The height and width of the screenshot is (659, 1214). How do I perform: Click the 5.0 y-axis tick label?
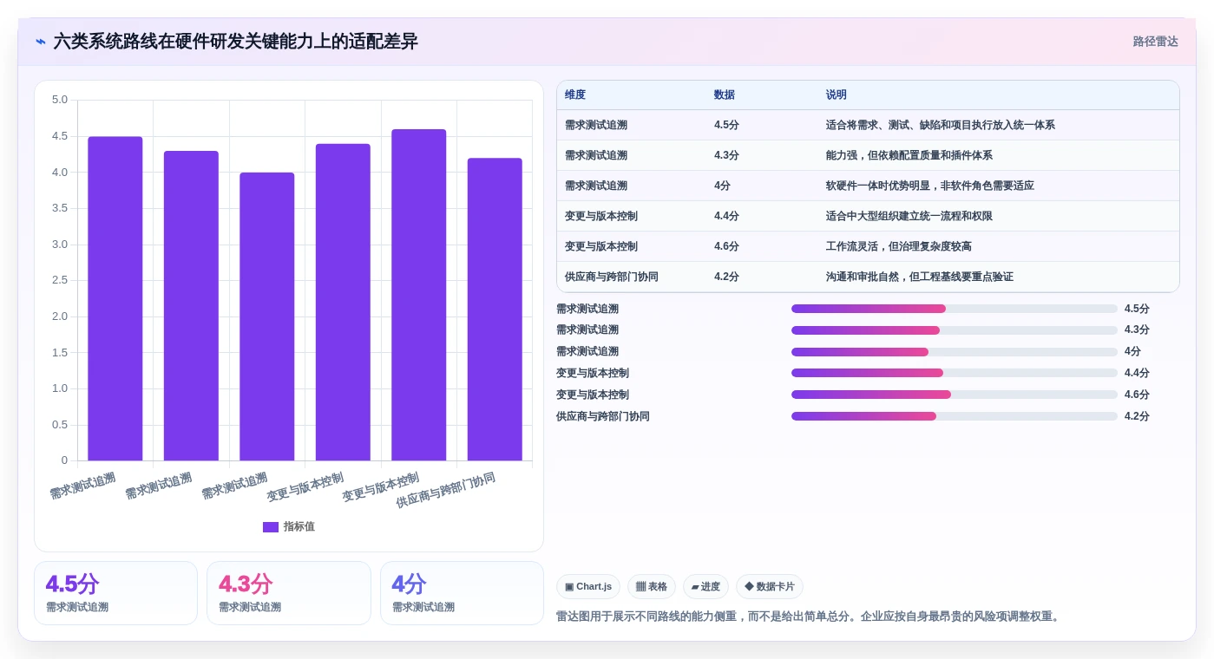point(59,100)
